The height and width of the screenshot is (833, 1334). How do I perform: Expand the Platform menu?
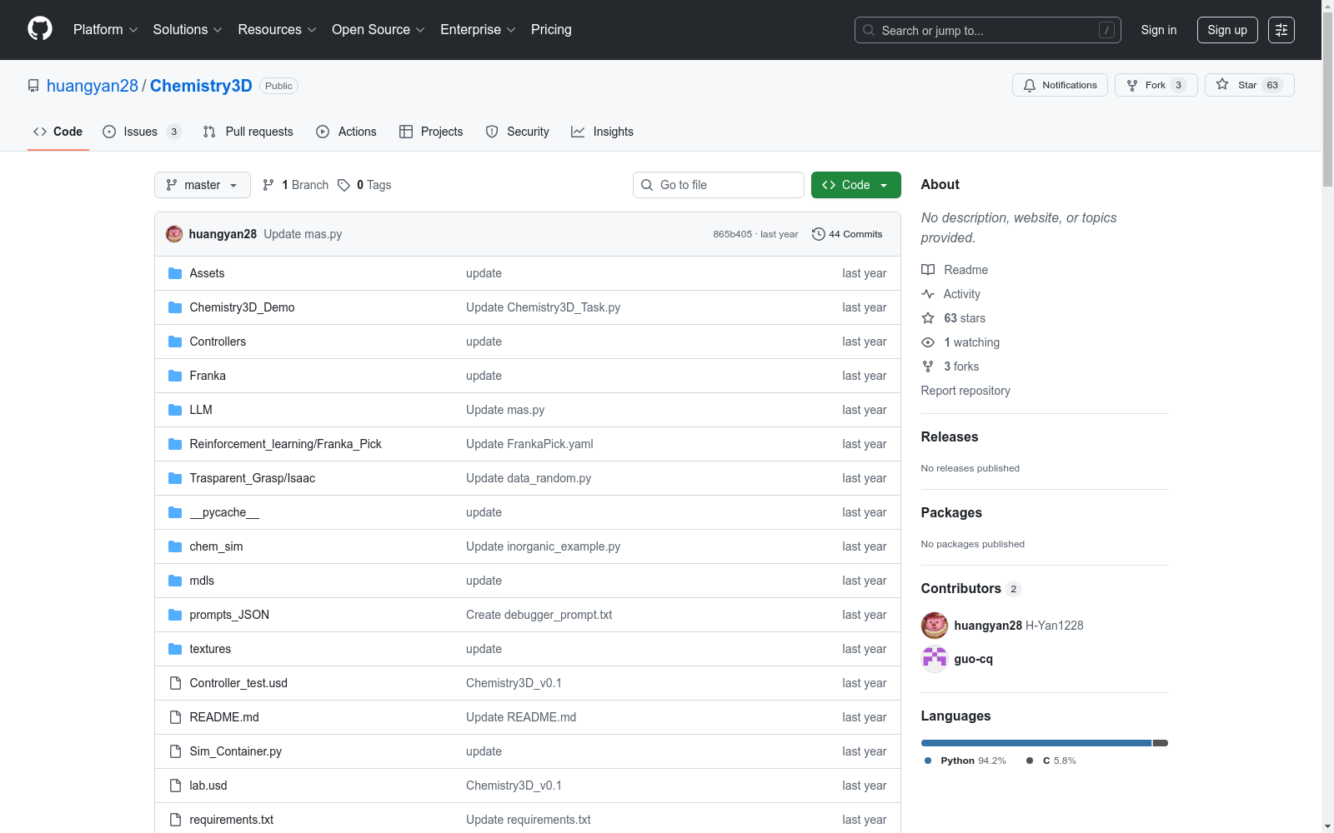coord(106,30)
